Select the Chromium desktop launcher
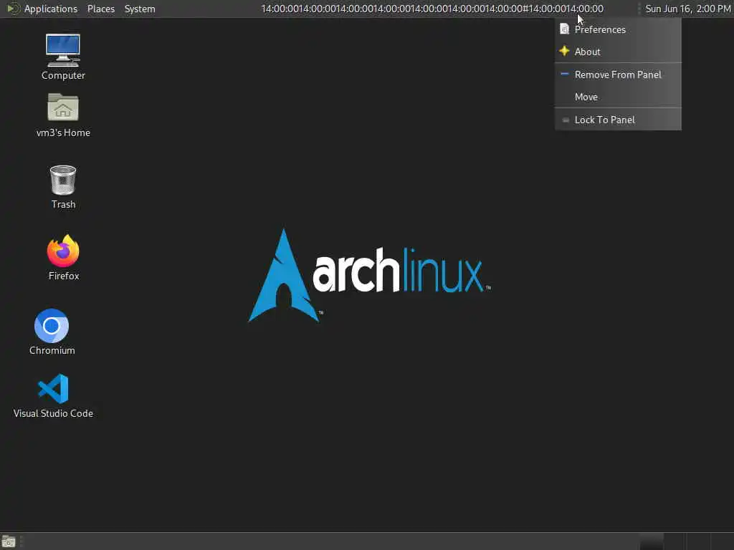 pos(52,332)
